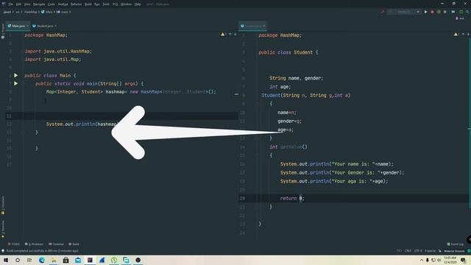Click the UTF-8 encoding in status bar
Image resolution: width=471 pixels, height=265 pixels.
(x=418, y=251)
